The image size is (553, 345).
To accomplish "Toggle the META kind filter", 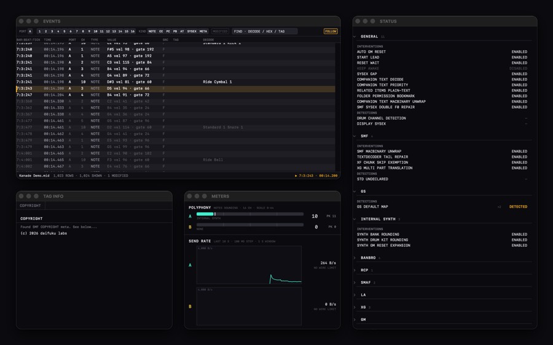I will (x=203, y=31).
